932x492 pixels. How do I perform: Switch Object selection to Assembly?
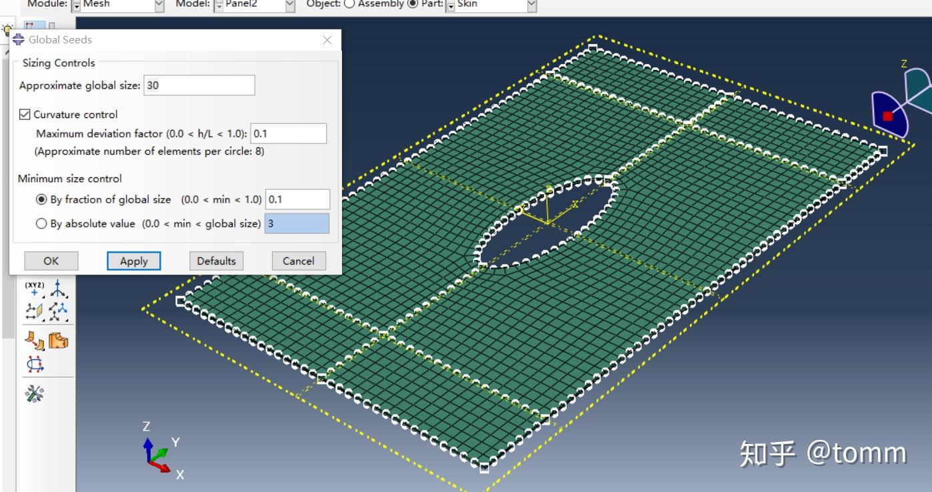point(349,3)
